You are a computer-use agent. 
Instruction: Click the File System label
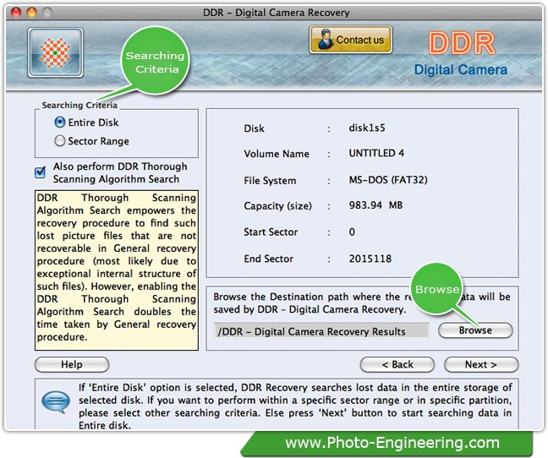(x=270, y=181)
